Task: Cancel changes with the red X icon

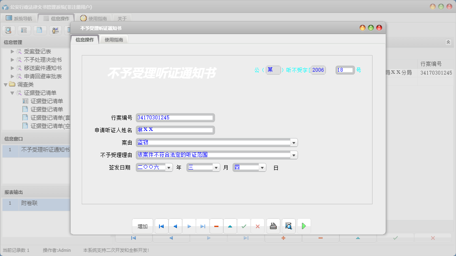Action: point(257,226)
